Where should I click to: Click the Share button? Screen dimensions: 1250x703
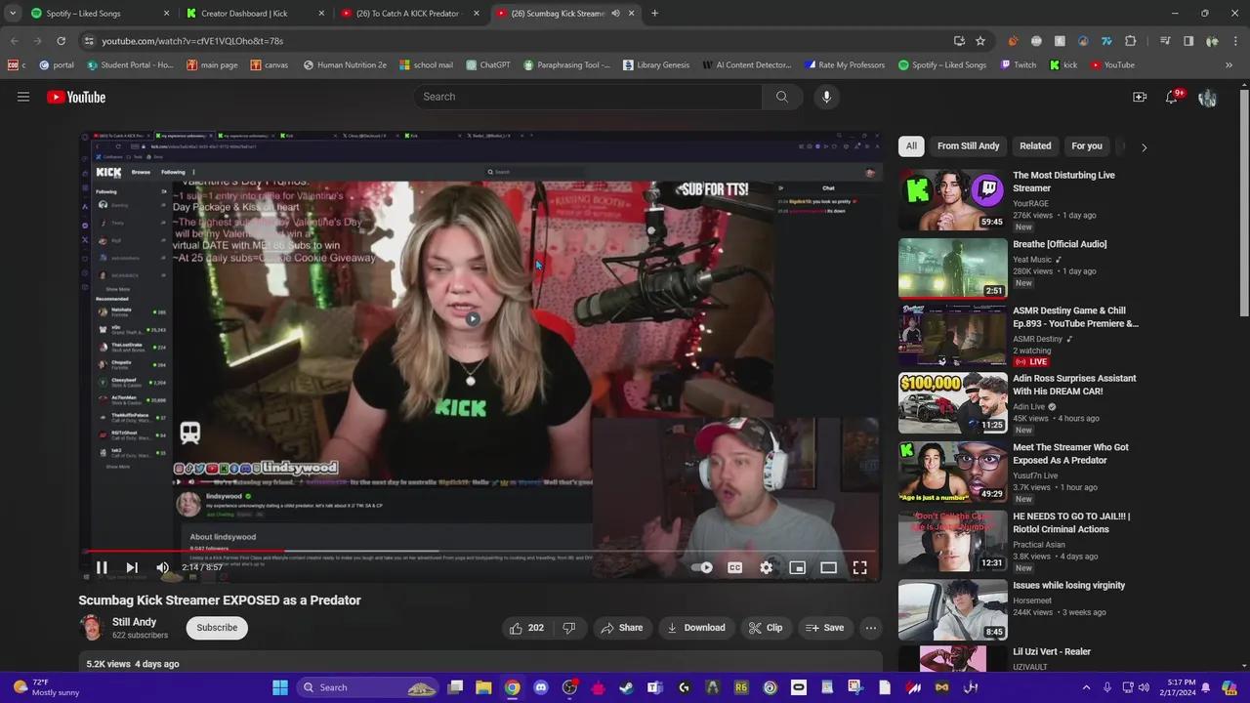tap(623, 628)
